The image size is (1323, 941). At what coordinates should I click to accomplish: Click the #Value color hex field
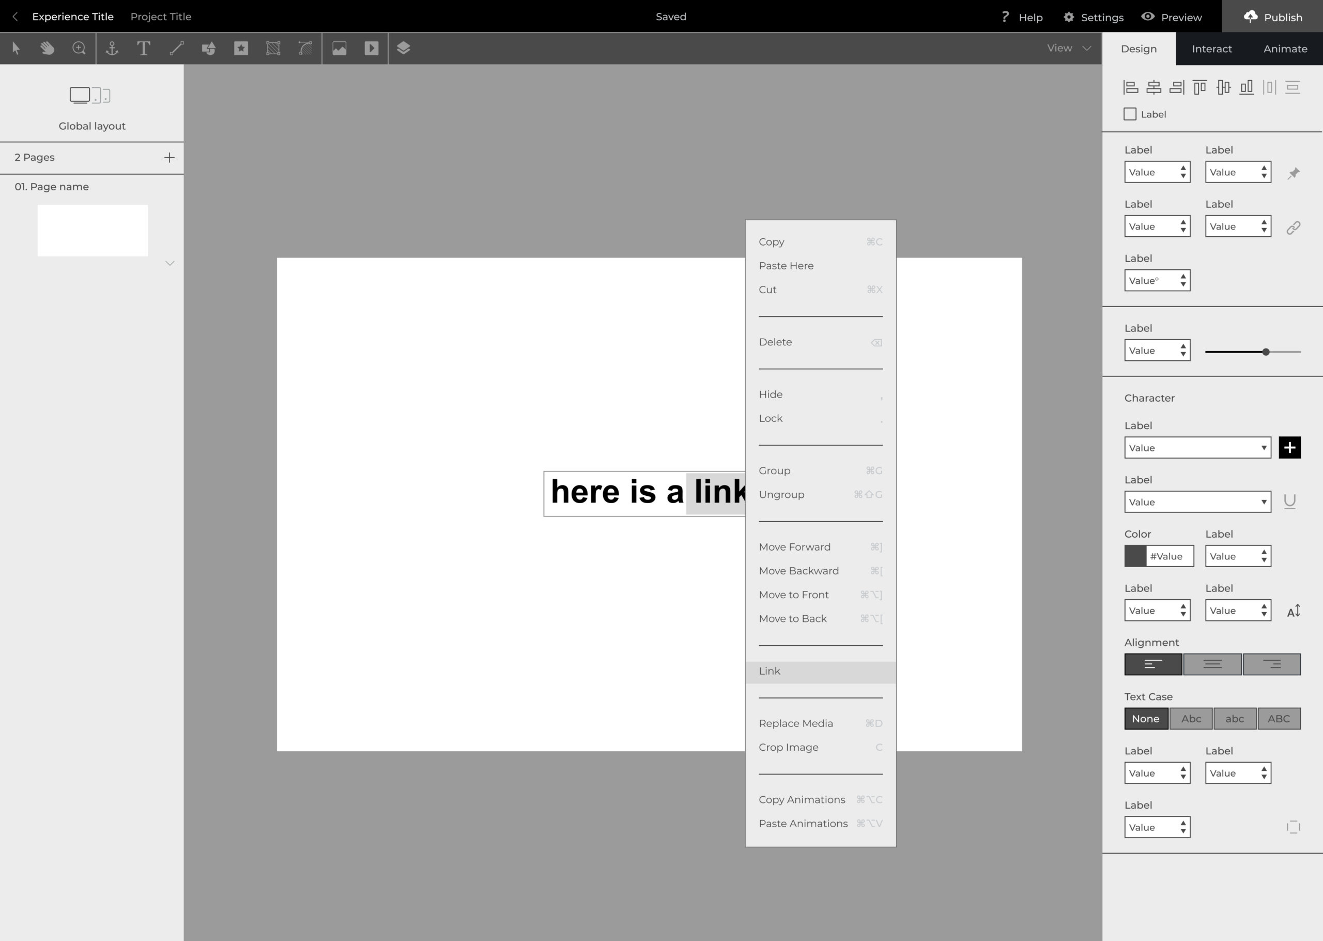pos(1170,556)
